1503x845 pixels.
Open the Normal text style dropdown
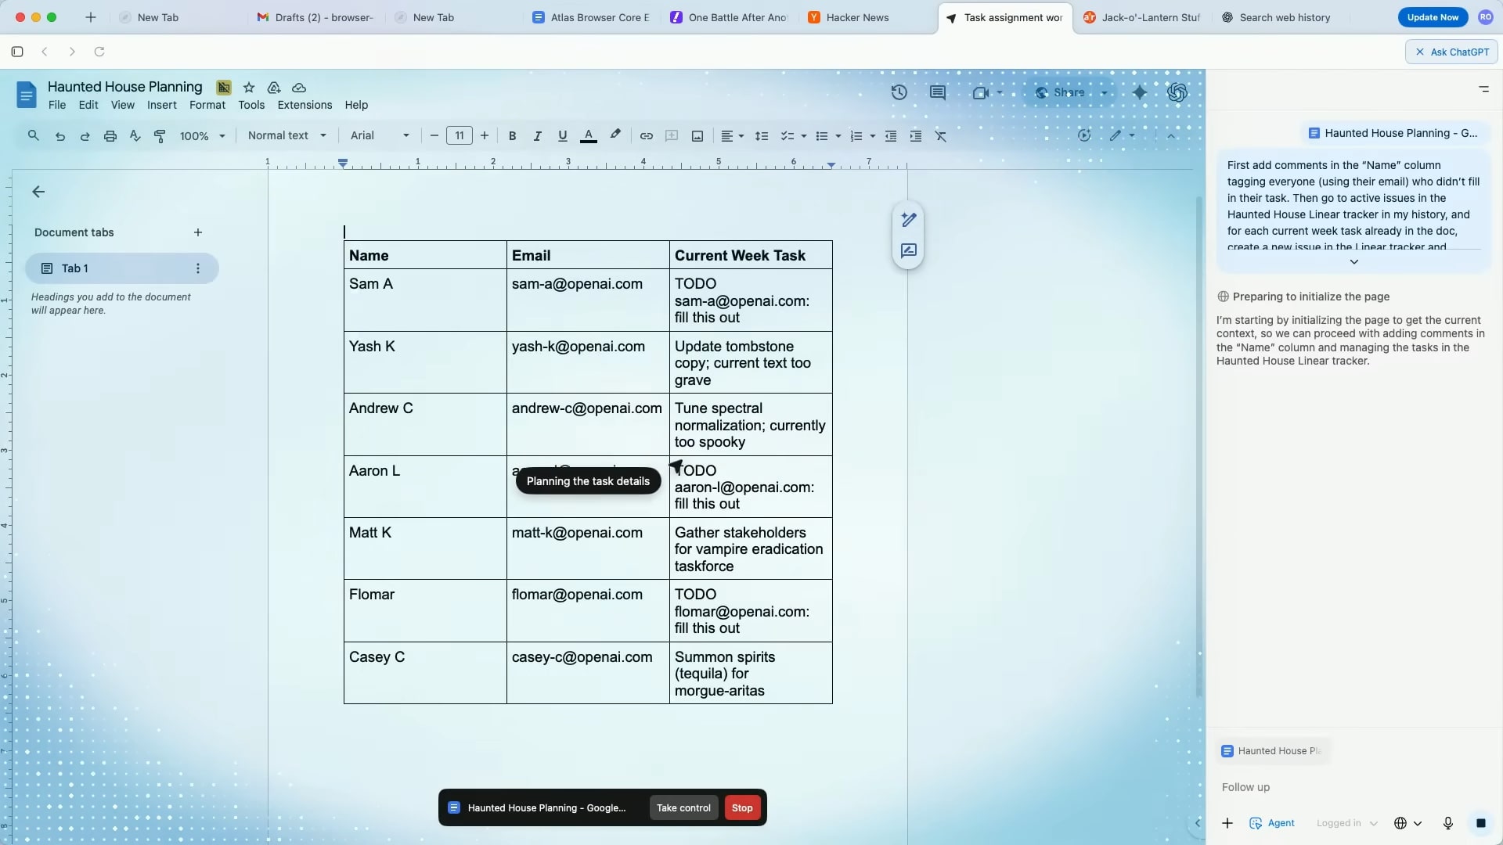[287, 135]
